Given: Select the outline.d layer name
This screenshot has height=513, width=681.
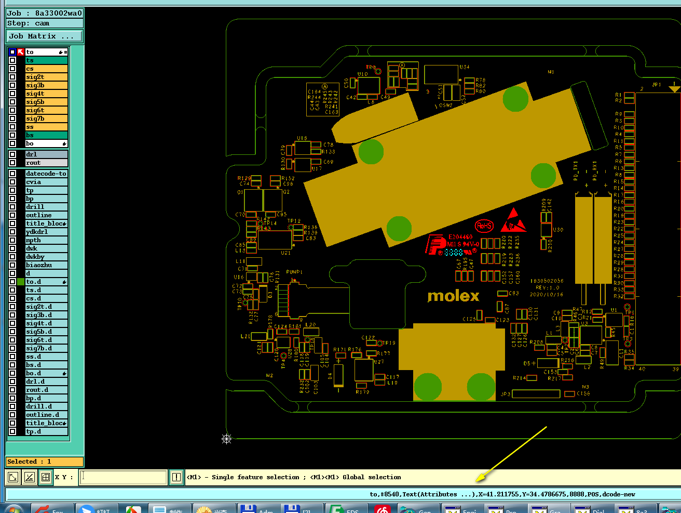Looking at the screenshot, I should [x=47, y=415].
